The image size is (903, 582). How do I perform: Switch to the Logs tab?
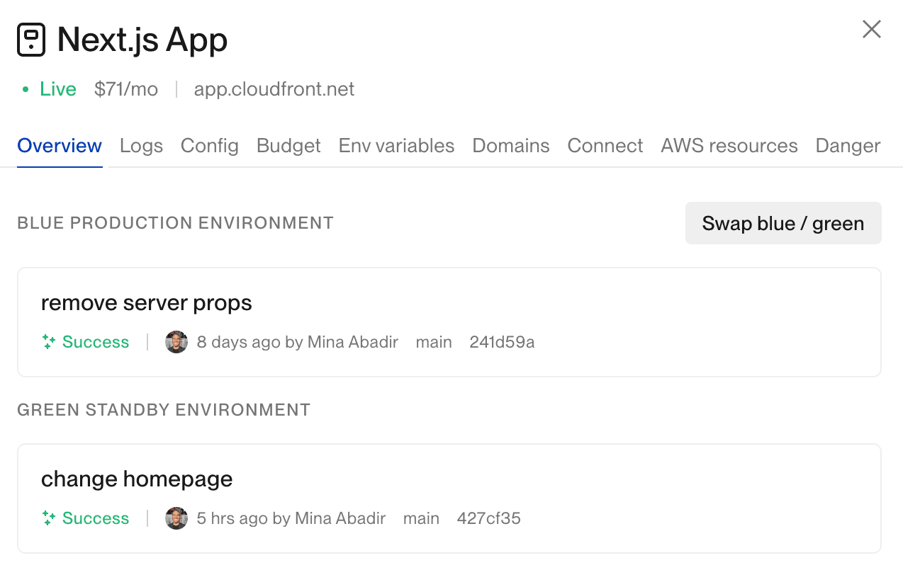[140, 145]
